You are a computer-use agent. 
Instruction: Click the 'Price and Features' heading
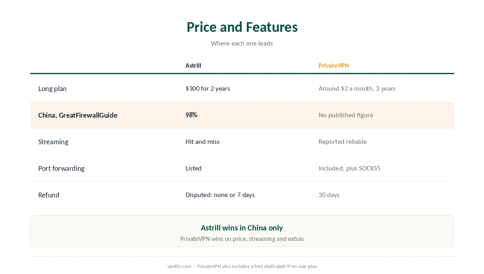pyautogui.click(x=242, y=27)
